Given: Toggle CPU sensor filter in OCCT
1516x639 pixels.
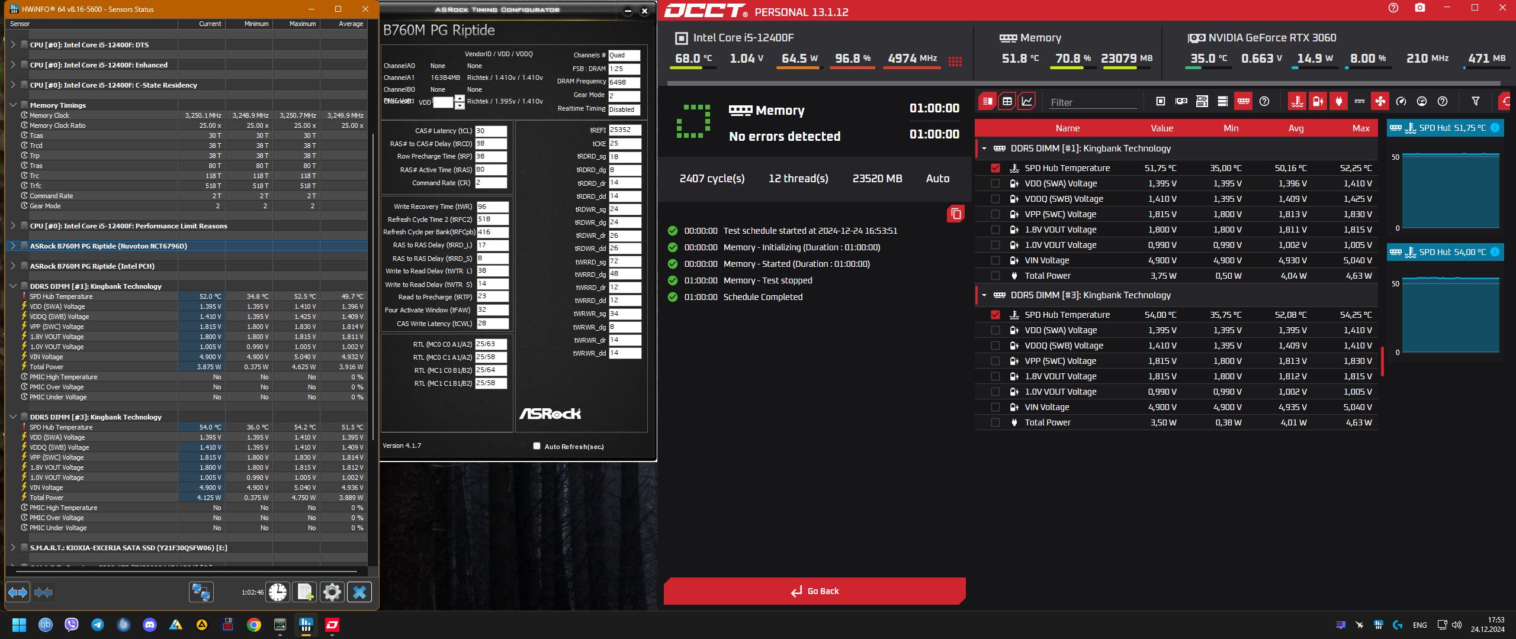Looking at the screenshot, I should [1161, 101].
